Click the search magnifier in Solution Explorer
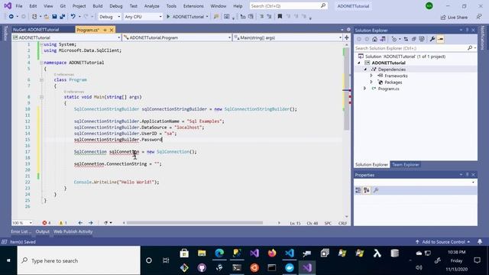489x275 pixels. tap(470, 48)
